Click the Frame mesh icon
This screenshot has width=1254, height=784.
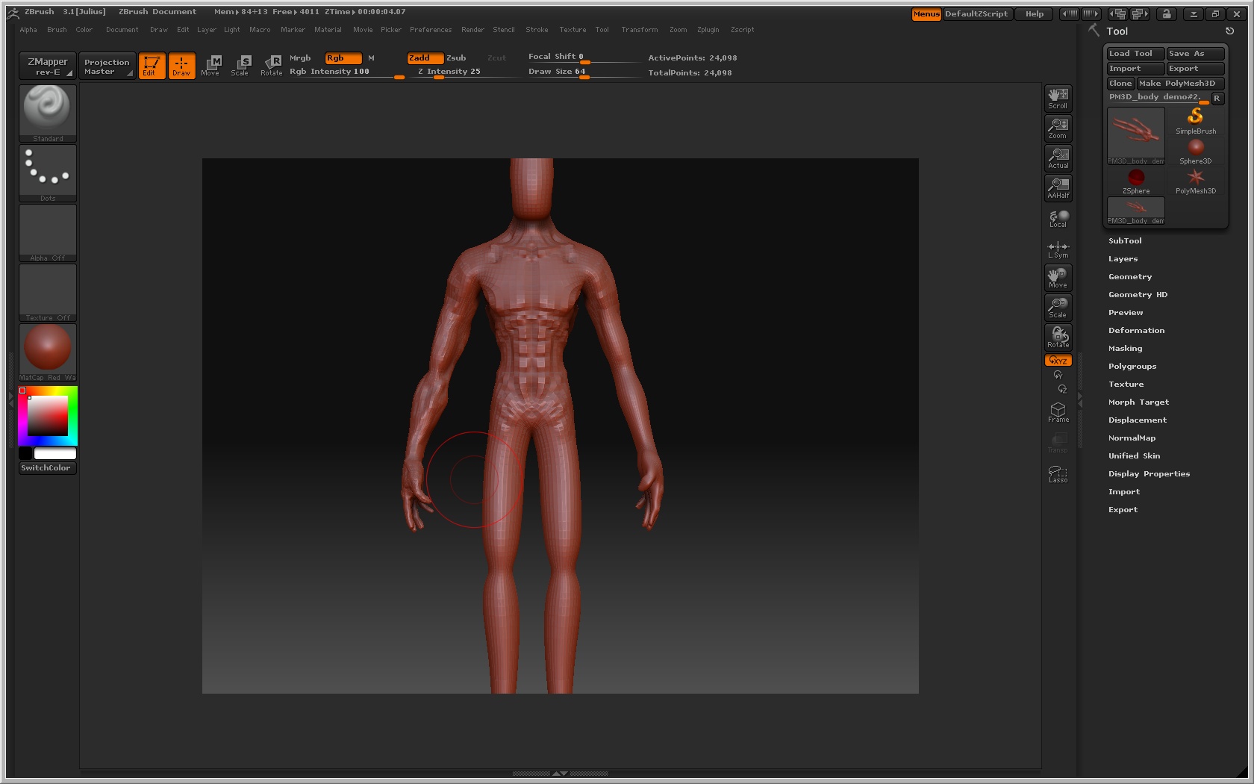(1058, 412)
